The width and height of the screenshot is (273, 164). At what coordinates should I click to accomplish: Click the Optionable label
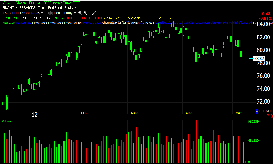(133, 18)
